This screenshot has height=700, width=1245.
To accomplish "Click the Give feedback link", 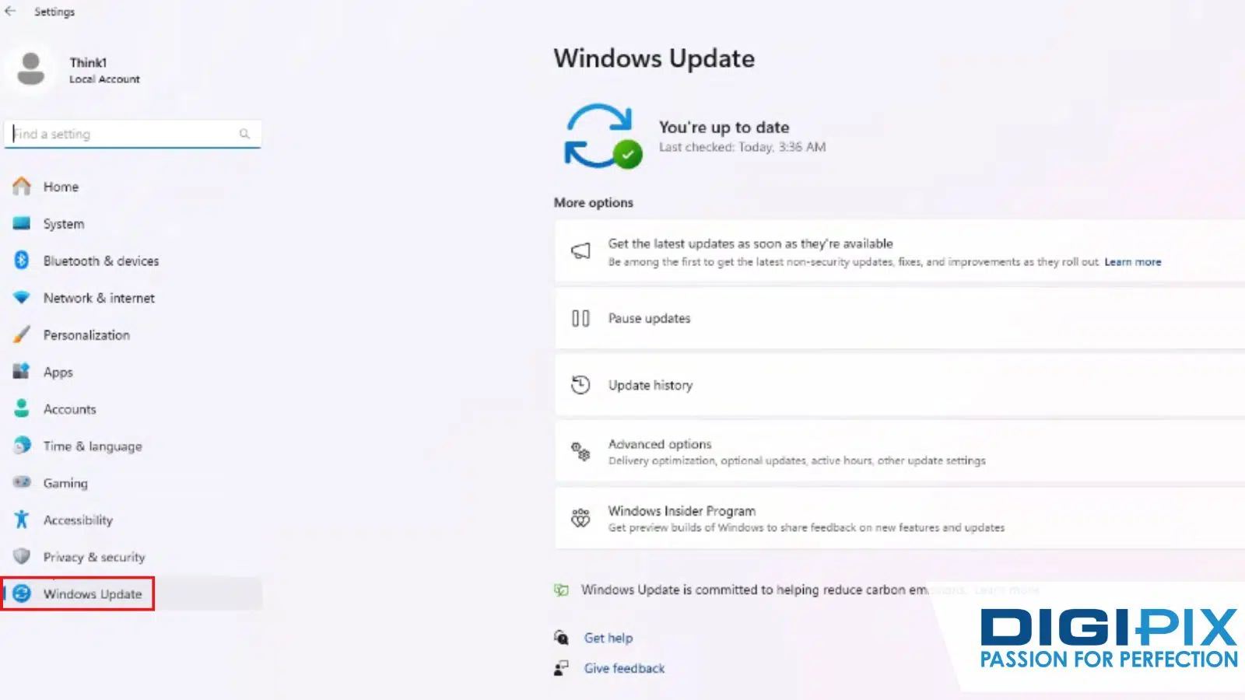I will pyautogui.click(x=624, y=668).
